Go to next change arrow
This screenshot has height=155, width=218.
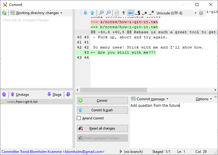(86, 13)
